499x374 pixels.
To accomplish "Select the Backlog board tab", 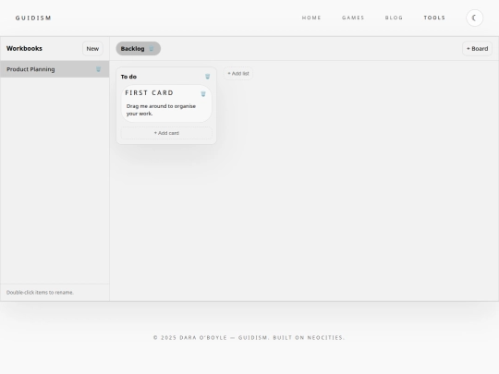I will 138,49.
